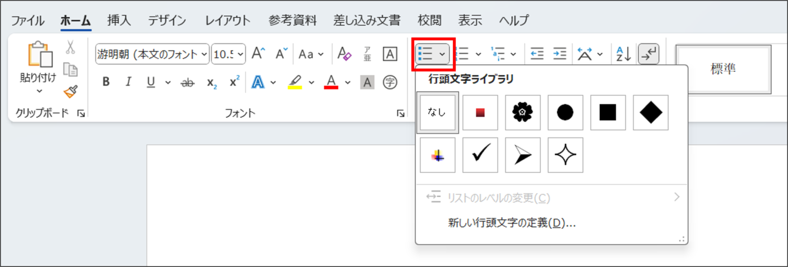Image resolution: width=788 pixels, height=267 pixels.
Task: Click the red font color button
Action: tap(331, 82)
